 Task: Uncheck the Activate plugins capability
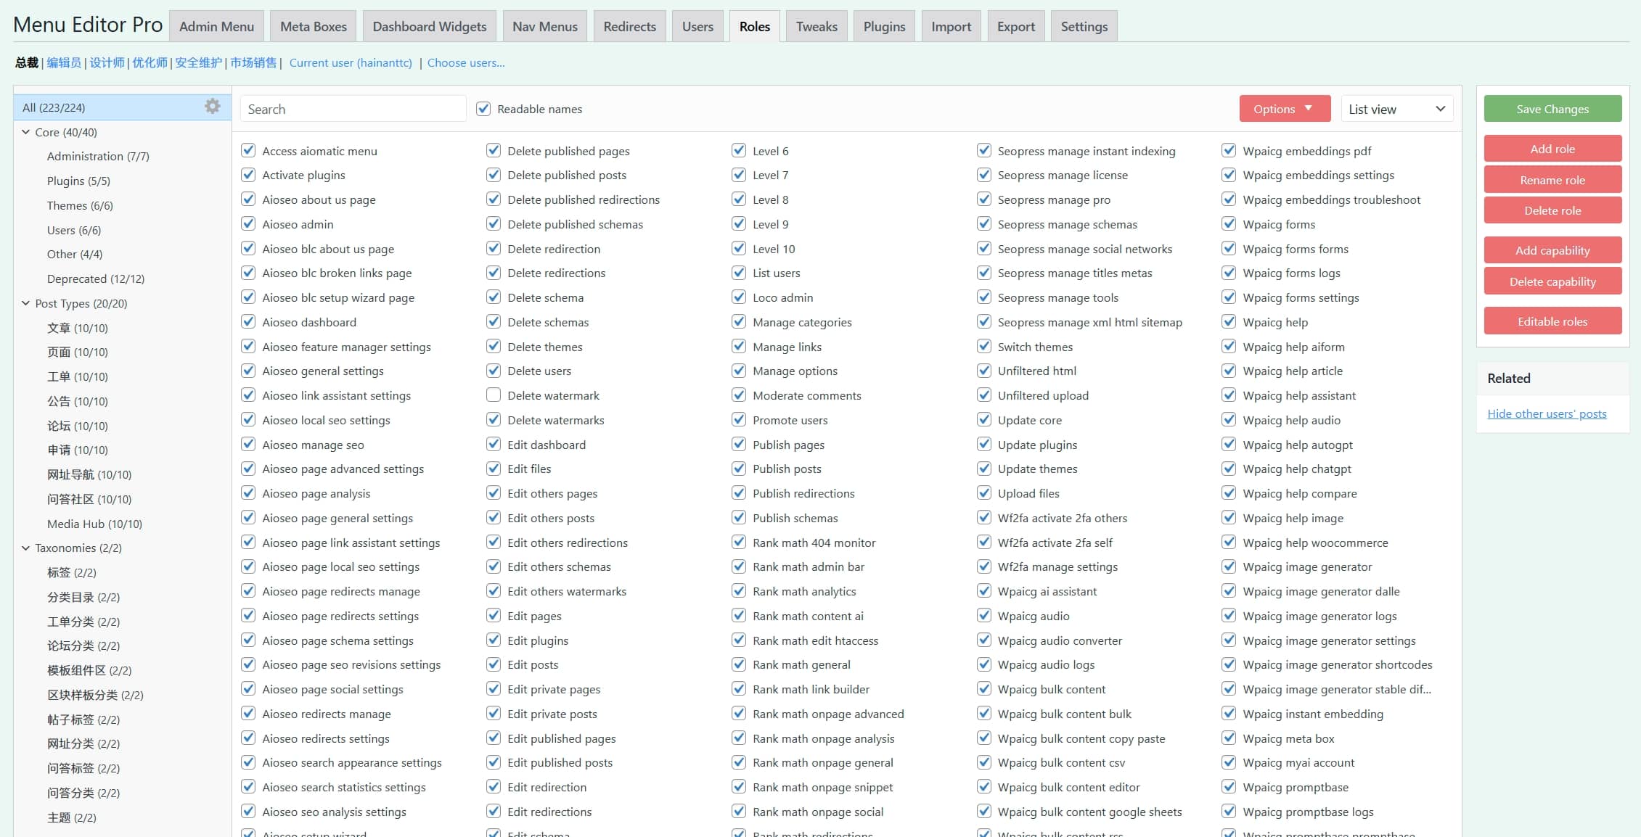coord(248,175)
